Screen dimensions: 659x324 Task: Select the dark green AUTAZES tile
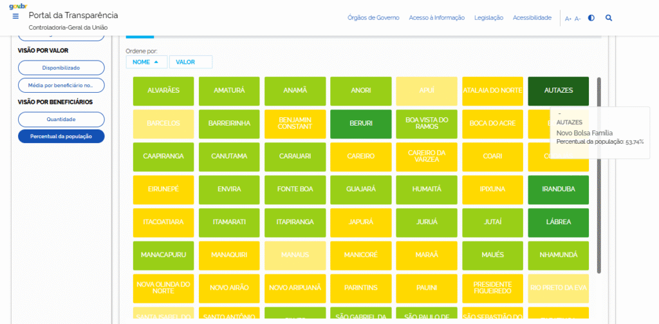(x=558, y=91)
